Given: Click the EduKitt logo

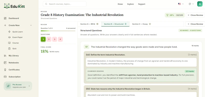Looking at the screenshot, I should 14,6.
